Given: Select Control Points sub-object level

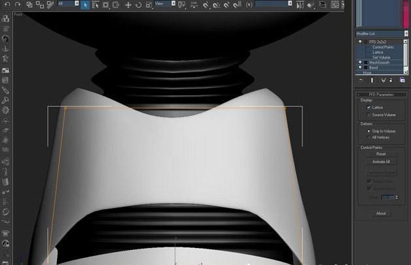Looking at the screenshot, I should coord(383,47).
